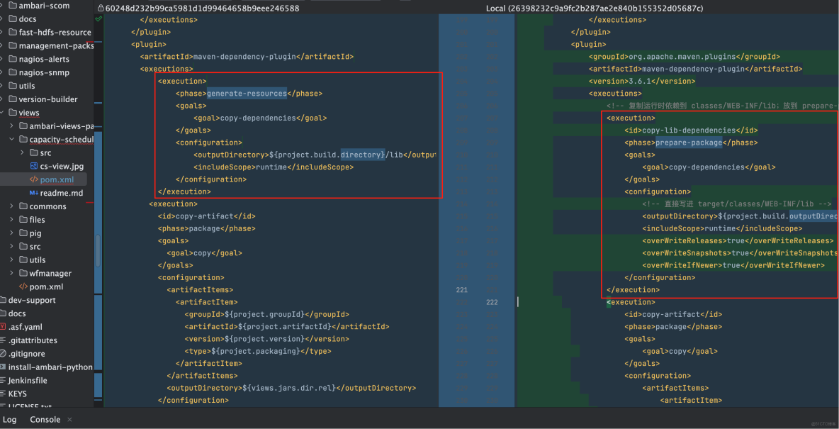839x429 pixels.
Task: Click the pig folder icon
Action: (x=23, y=233)
